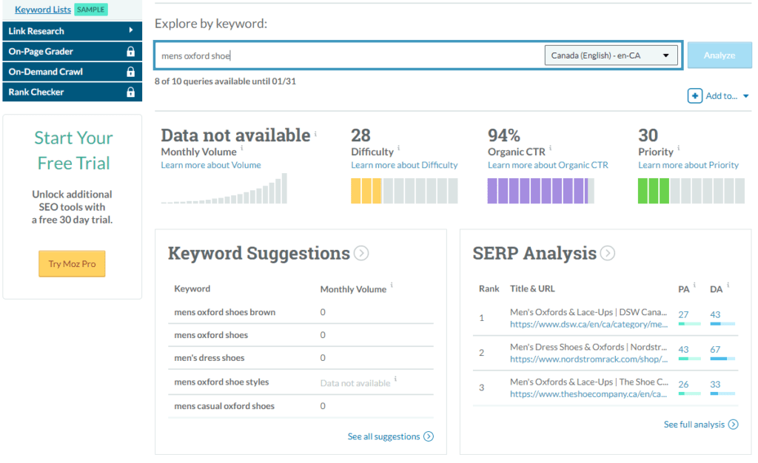758x463 pixels.
Task: Select keyword 'men's dress shoes'
Action: 209,358
